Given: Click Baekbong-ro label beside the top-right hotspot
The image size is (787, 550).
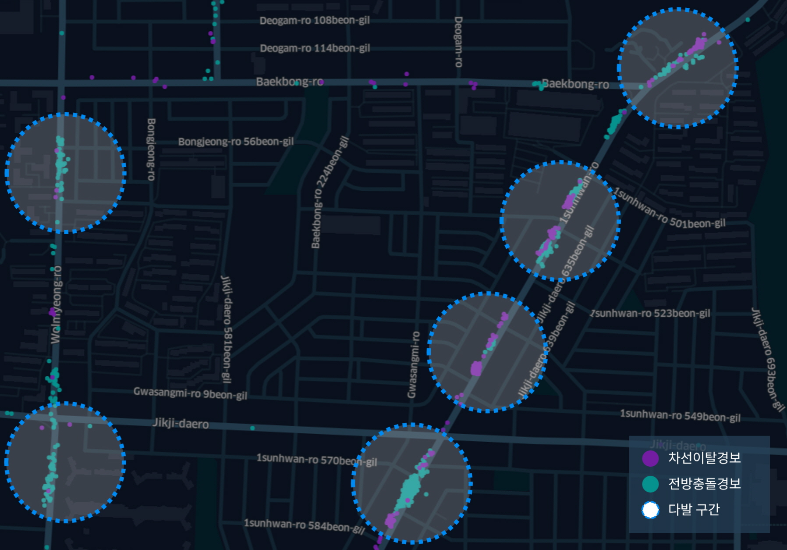Looking at the screenshot, I should click(x=575, y=84).
